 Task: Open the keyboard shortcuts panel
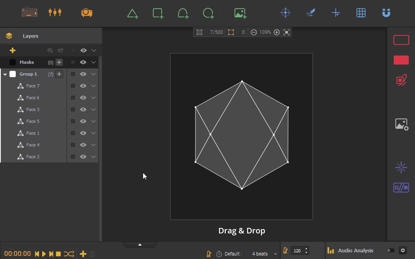(30, 12)
